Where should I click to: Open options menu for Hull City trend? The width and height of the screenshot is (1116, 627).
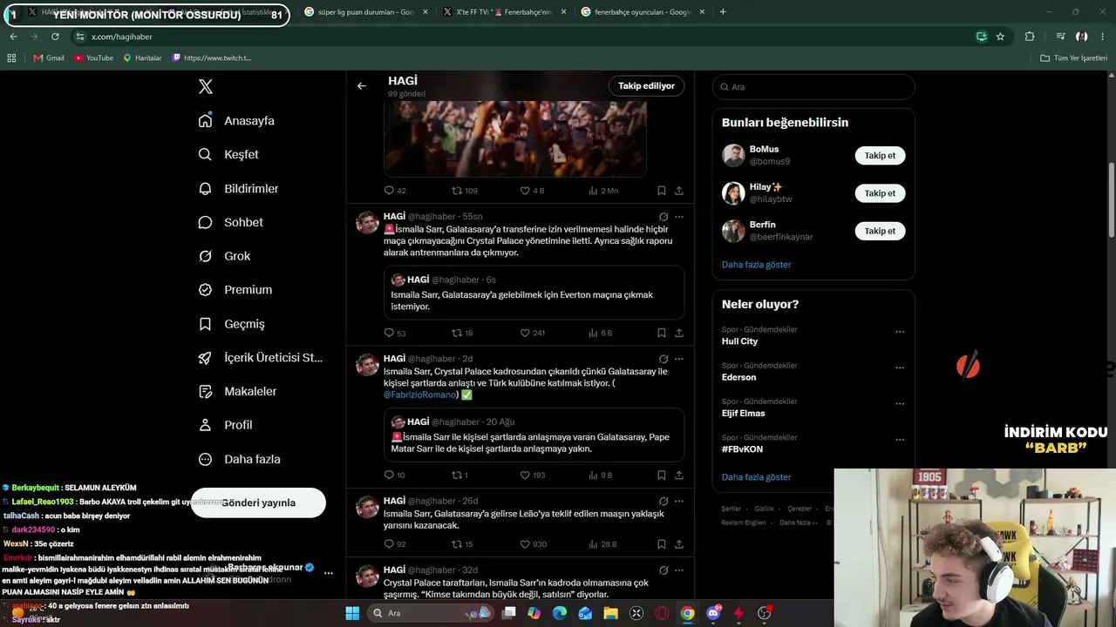point(900,332)
